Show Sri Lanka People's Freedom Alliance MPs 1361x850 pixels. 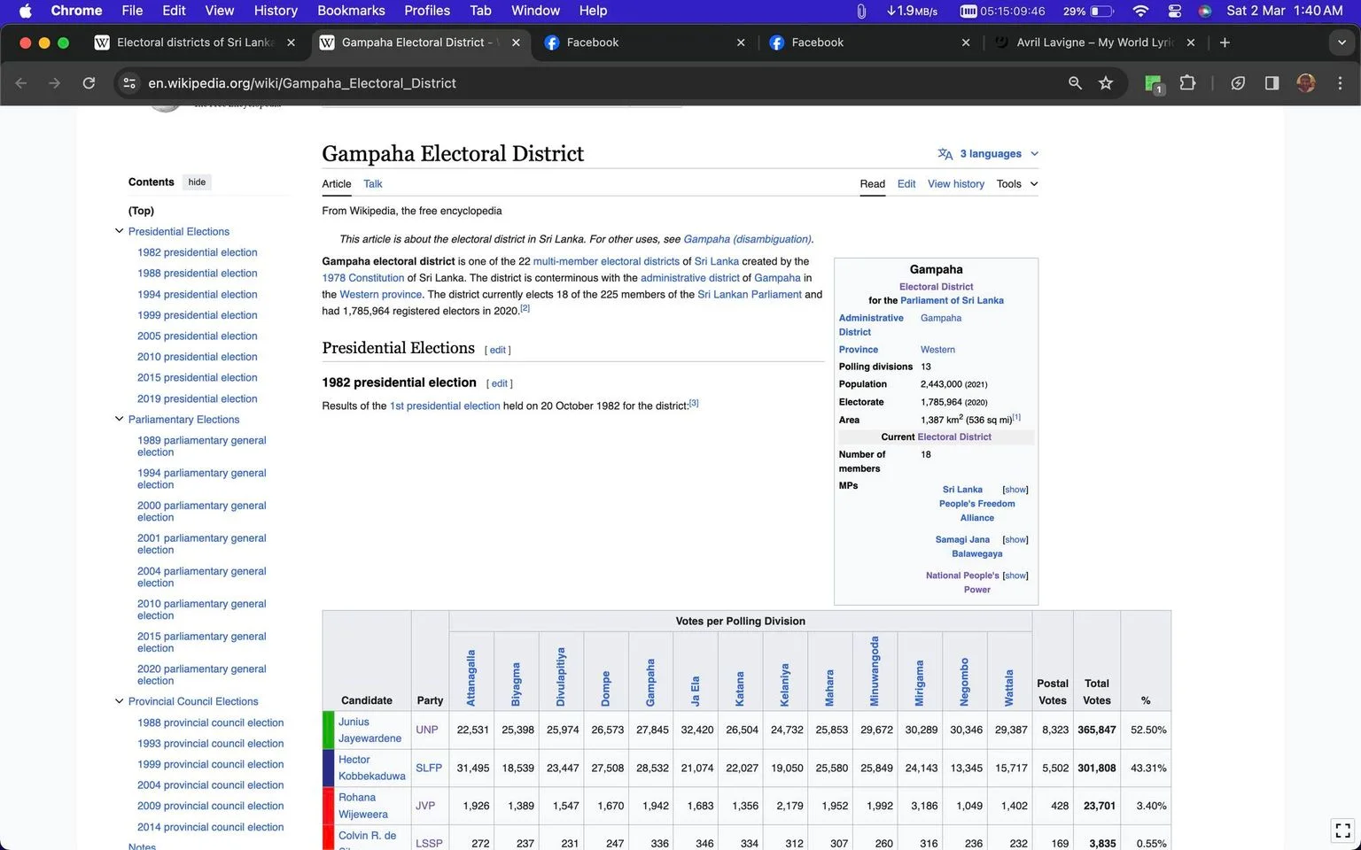(x=1015, y=490)
